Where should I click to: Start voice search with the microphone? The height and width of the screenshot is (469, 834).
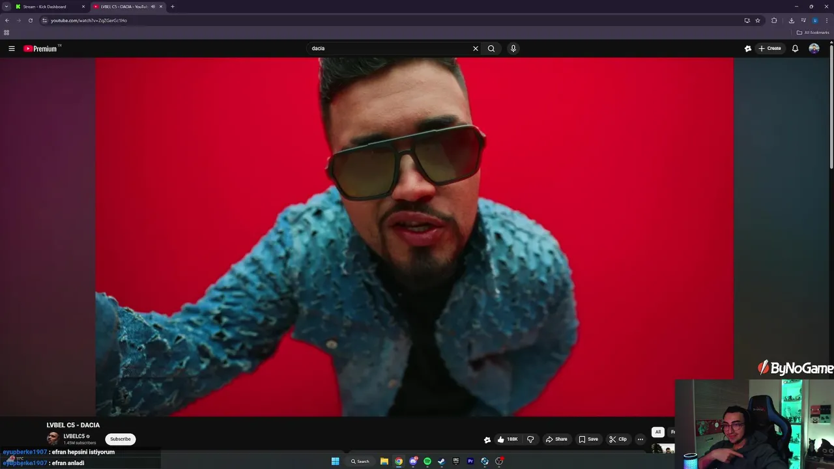pos(513,48)
